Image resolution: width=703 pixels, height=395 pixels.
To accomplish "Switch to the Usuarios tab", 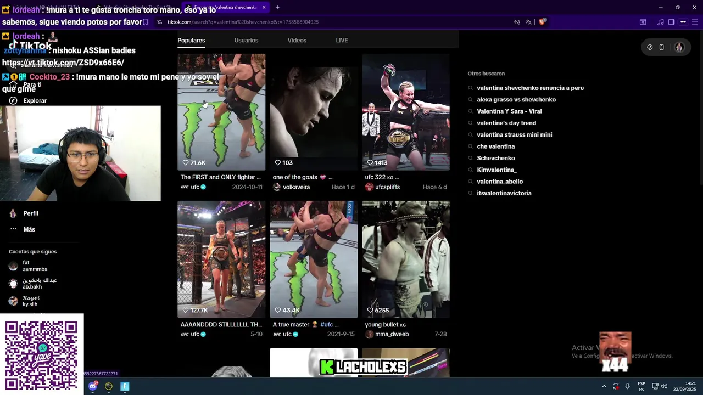I will [246, 40].
